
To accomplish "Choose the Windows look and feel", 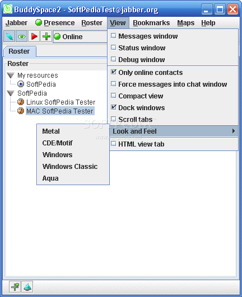I will point(73,155).
